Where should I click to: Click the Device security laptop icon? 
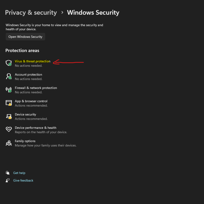(x=9, y=116)
